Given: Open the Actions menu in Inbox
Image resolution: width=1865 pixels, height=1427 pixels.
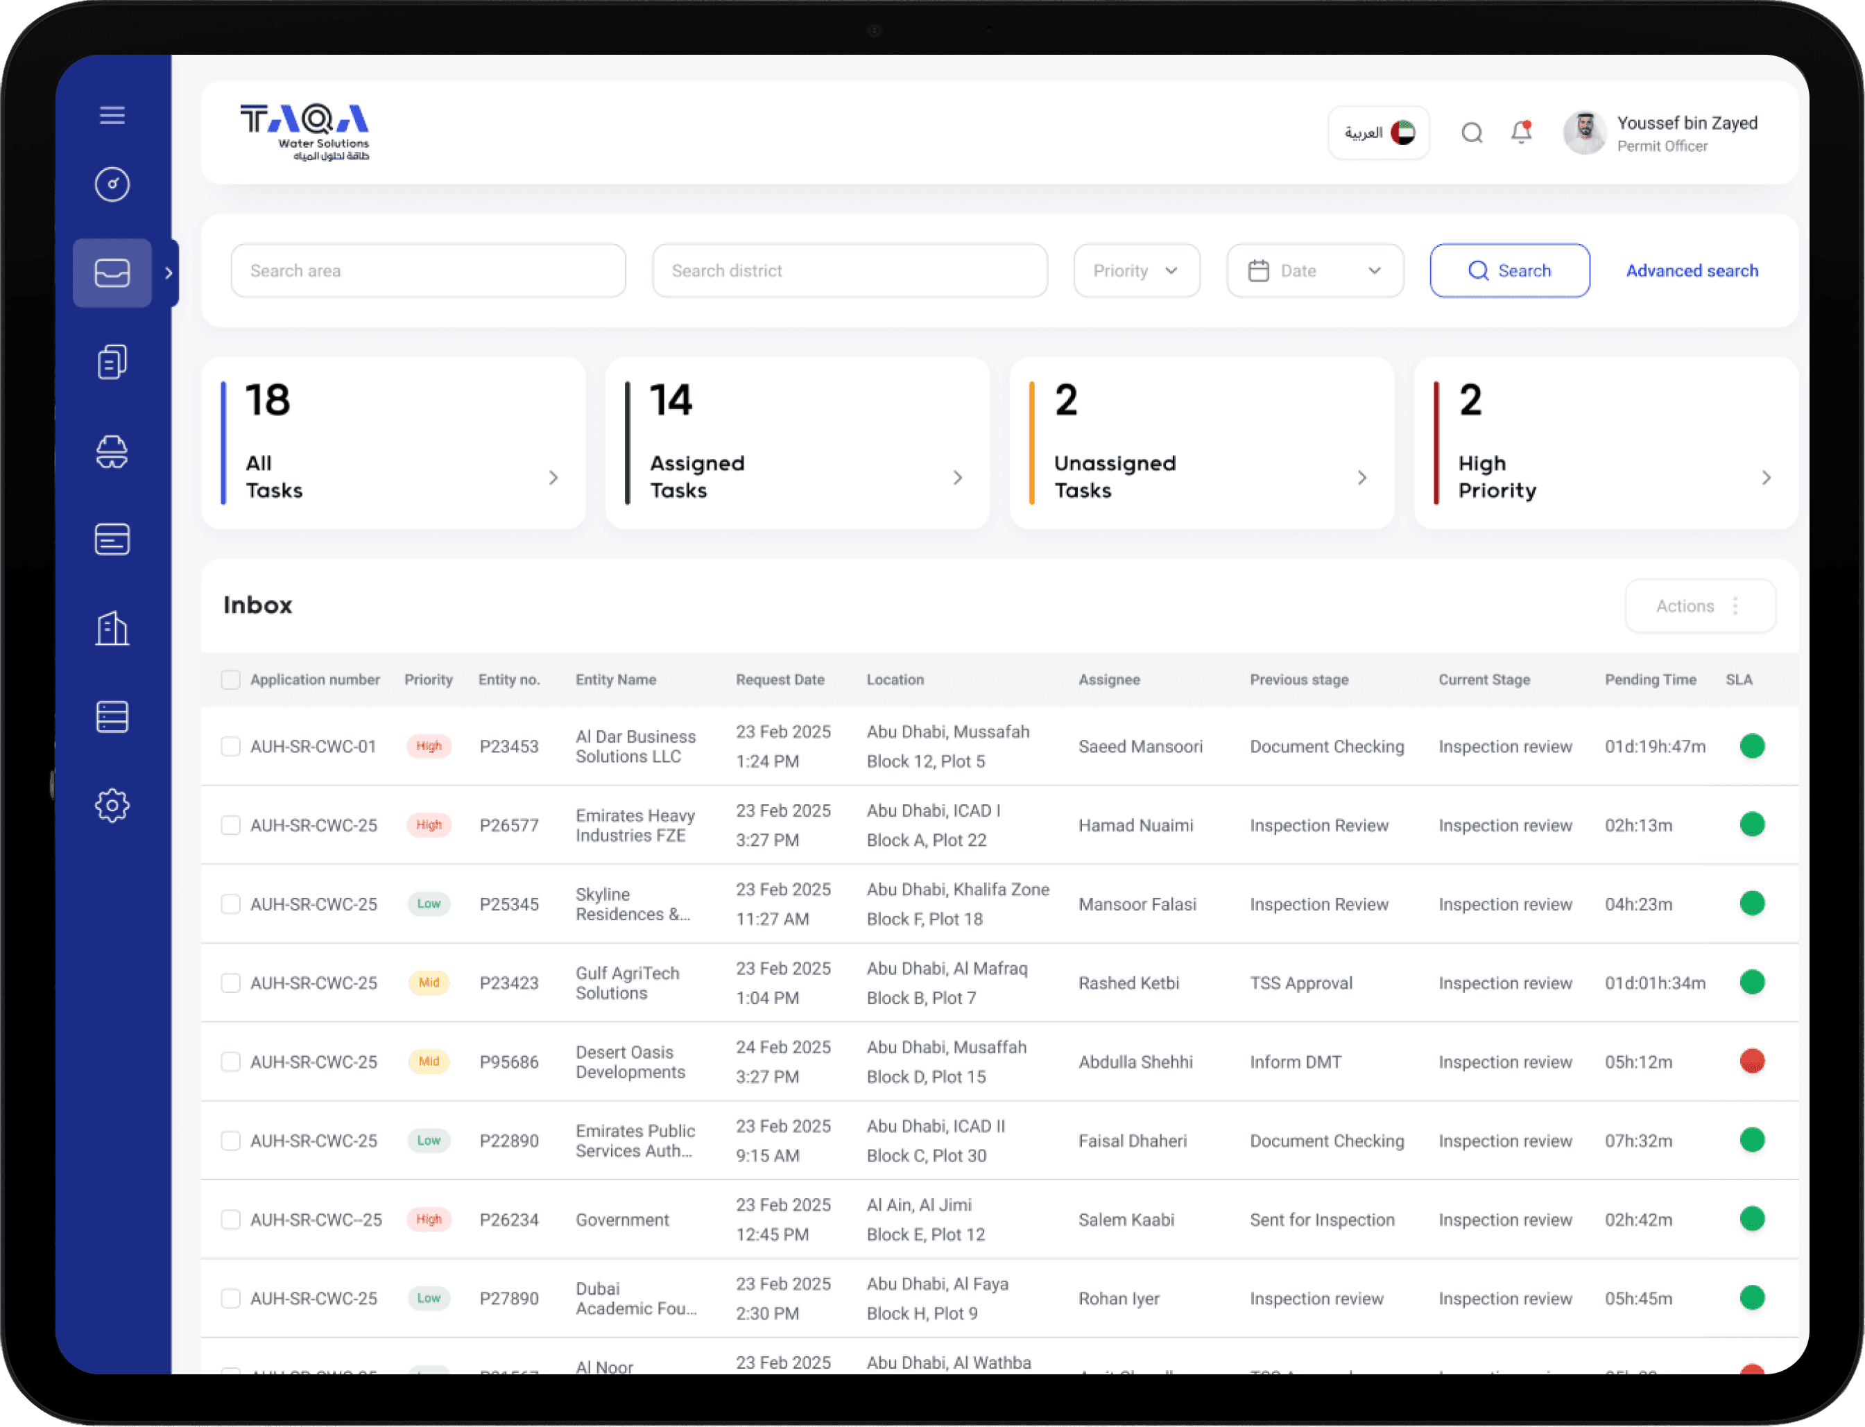Looking at the screenshot, I should click(1699, 605).
